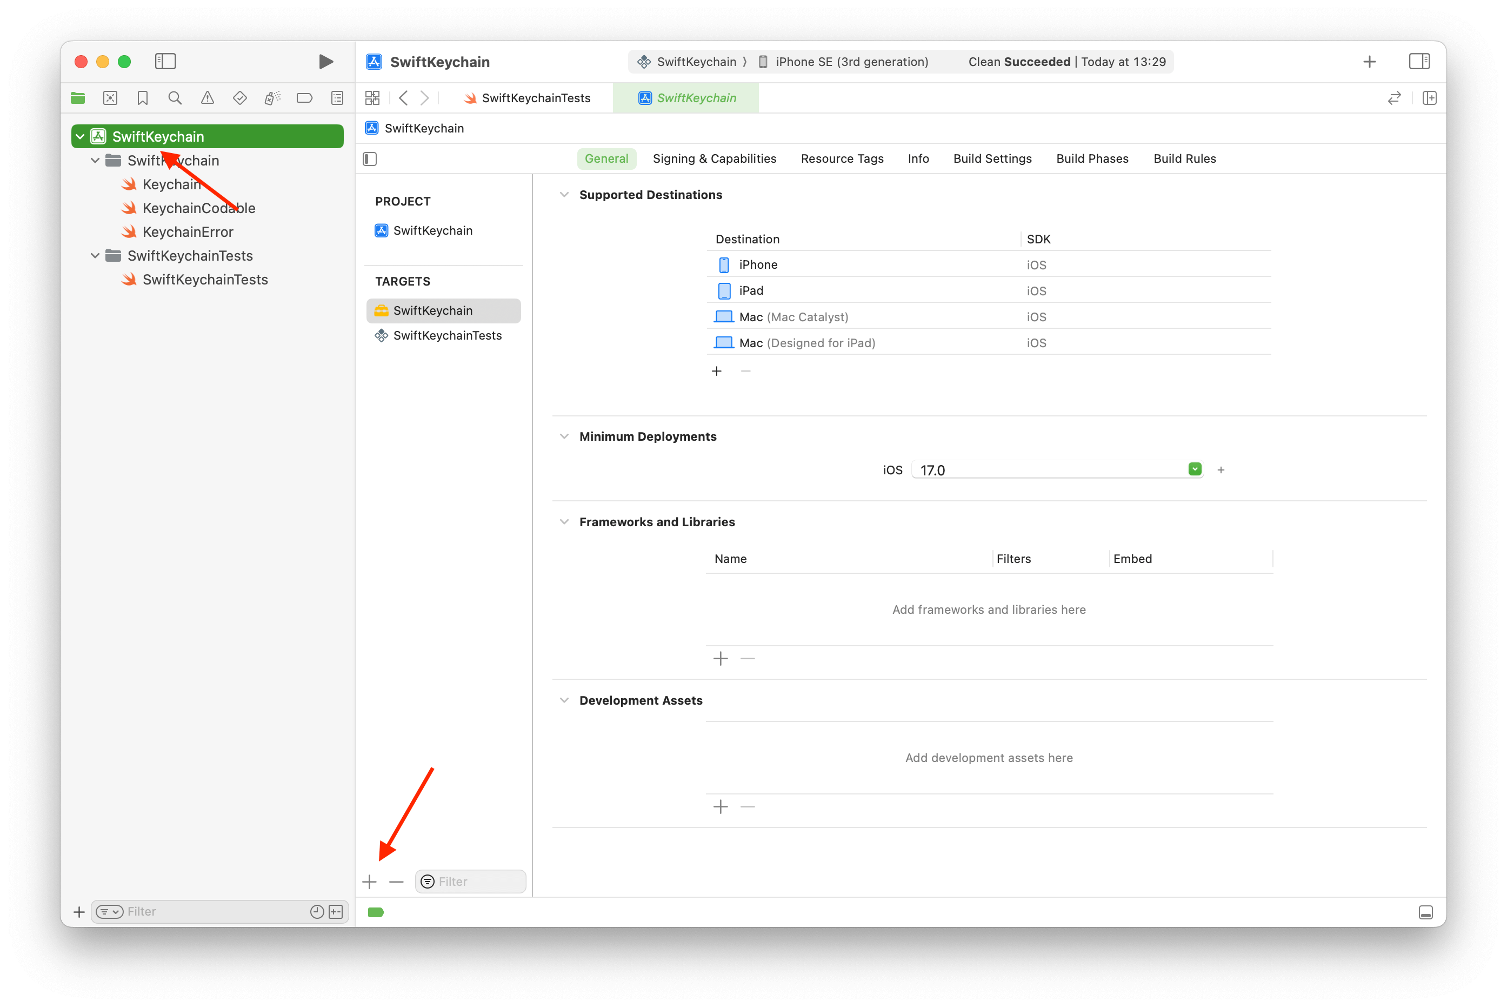Click the back navigation arrow icon
Screen dimensions: 1507x1007
tap(406, 98)
